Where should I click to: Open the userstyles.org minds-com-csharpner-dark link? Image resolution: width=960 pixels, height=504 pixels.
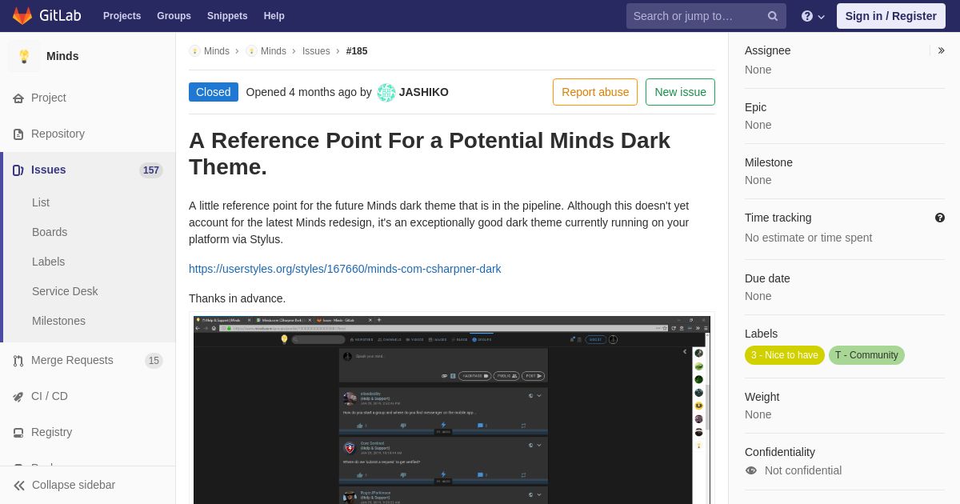(345, 269)
